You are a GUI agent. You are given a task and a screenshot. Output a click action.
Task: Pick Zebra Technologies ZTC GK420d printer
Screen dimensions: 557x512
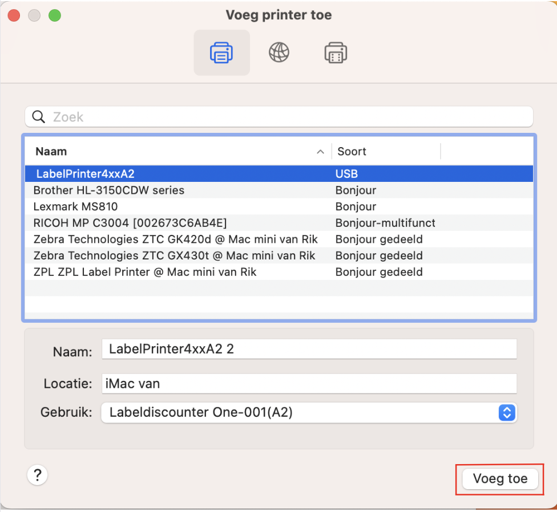[x=279, y=239]
